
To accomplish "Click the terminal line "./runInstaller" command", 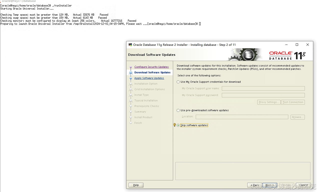I will tap(62, 6).
